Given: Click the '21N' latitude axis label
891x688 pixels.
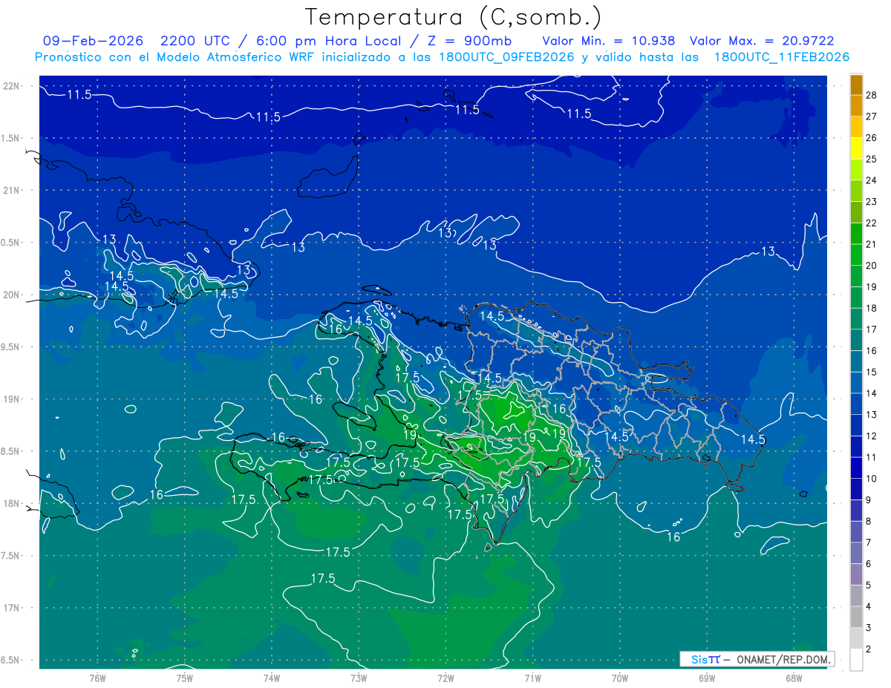Looking at the screenshot, I should pos(11,190).
